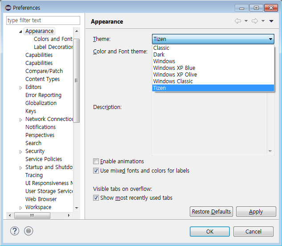Click the round record icon beside Help
Image resolution: width=282 pixels, height=246 pixels.
pos(29,231)
